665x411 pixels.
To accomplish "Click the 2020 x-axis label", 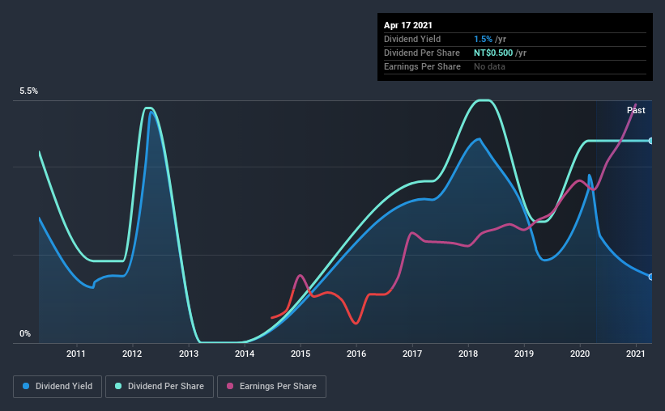I will tap(580, 354).
